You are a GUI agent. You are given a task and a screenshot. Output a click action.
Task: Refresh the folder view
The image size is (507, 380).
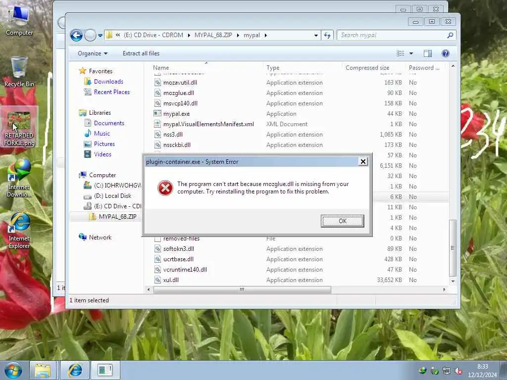click(x=327, y=35)
